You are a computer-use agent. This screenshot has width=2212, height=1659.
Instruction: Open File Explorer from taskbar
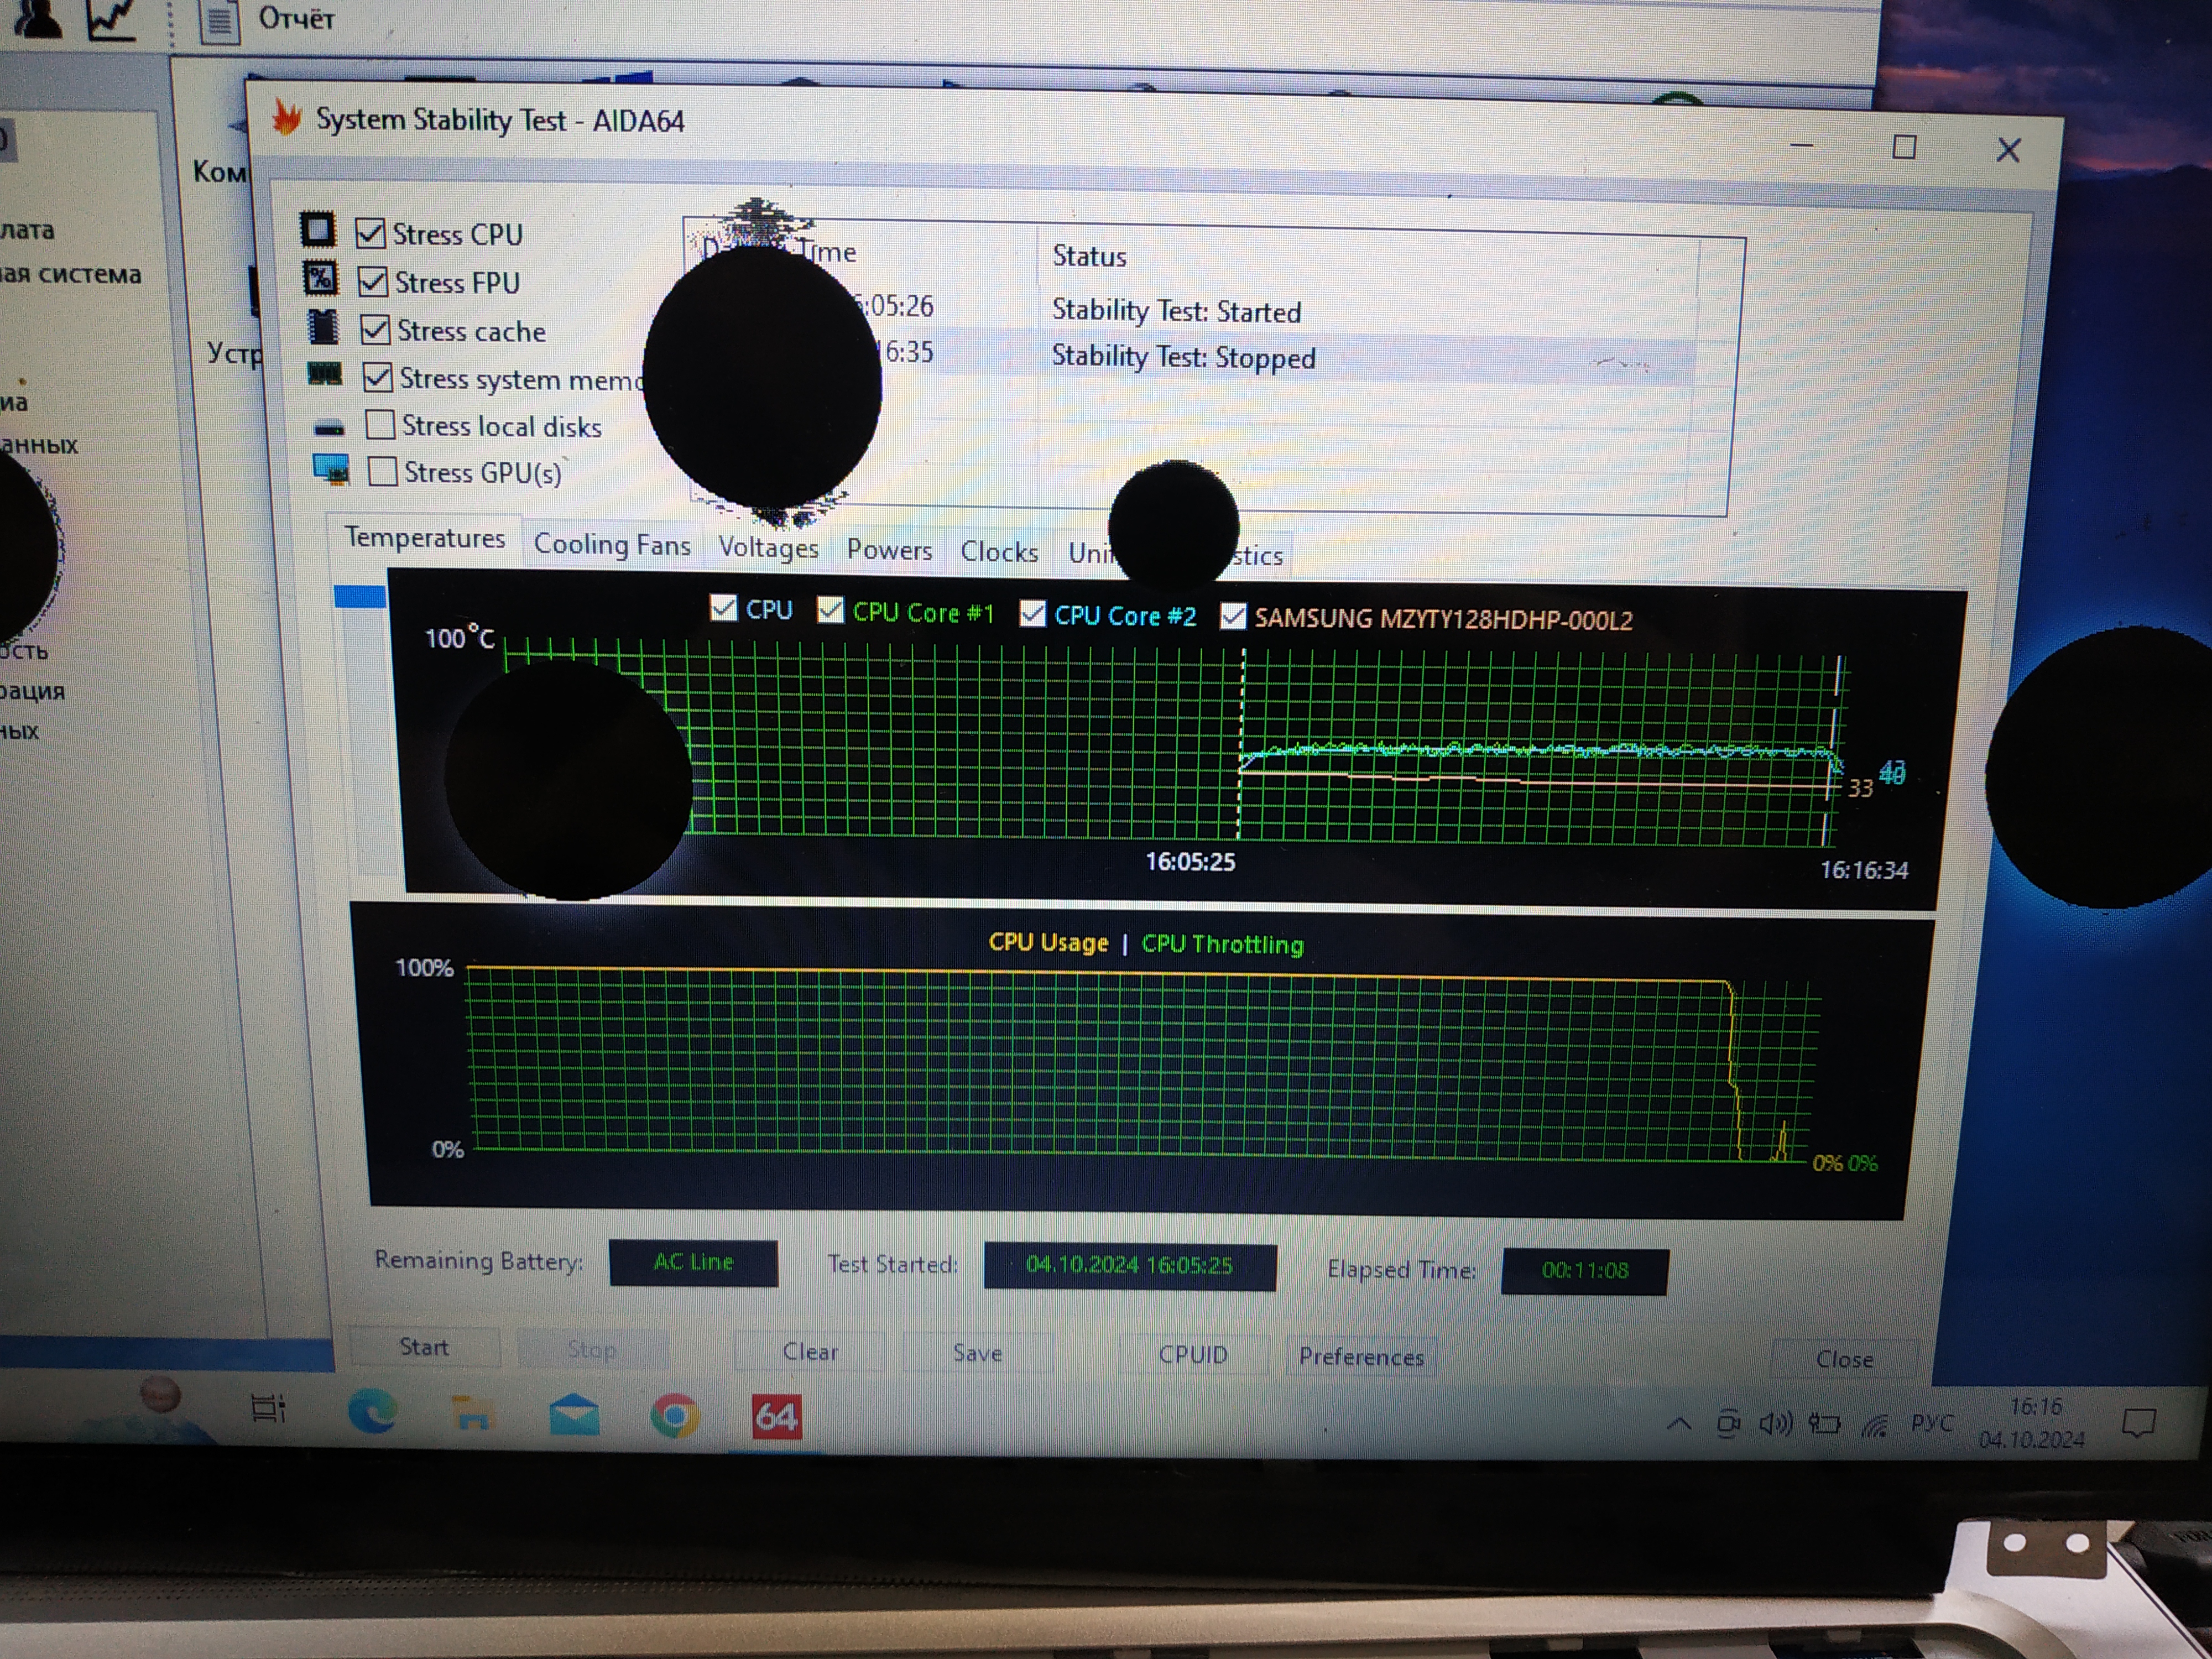point(472,1413)
